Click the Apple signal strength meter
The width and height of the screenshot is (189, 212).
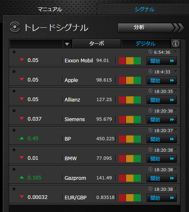(130, 80)
